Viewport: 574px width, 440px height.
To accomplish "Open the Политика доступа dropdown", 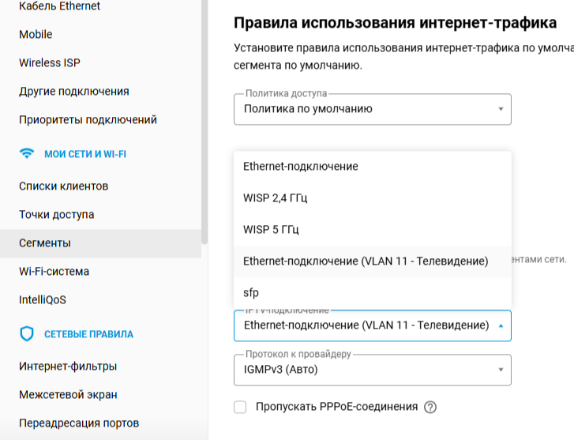I will (x=373, y=109).
